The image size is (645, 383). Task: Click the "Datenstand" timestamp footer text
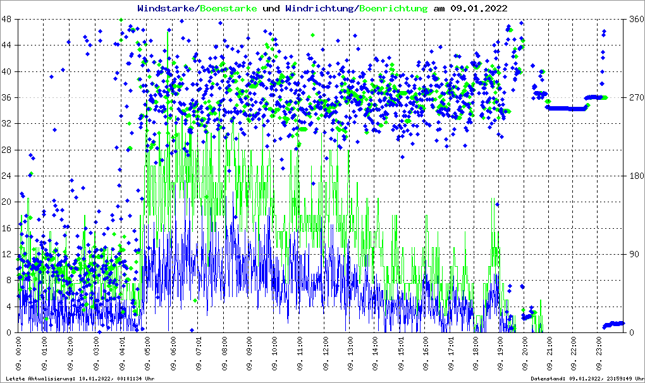(587, 379)
